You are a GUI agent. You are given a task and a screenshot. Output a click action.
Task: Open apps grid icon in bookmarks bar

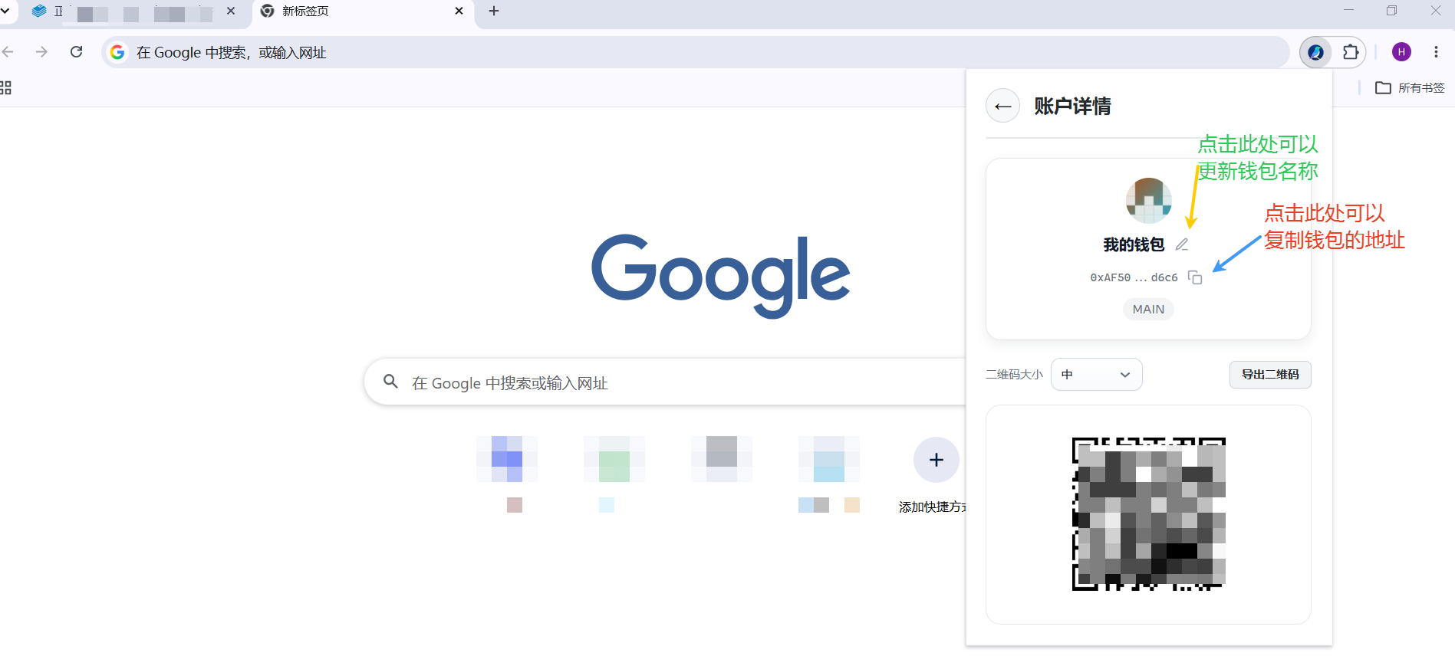(x=5, y=88)
